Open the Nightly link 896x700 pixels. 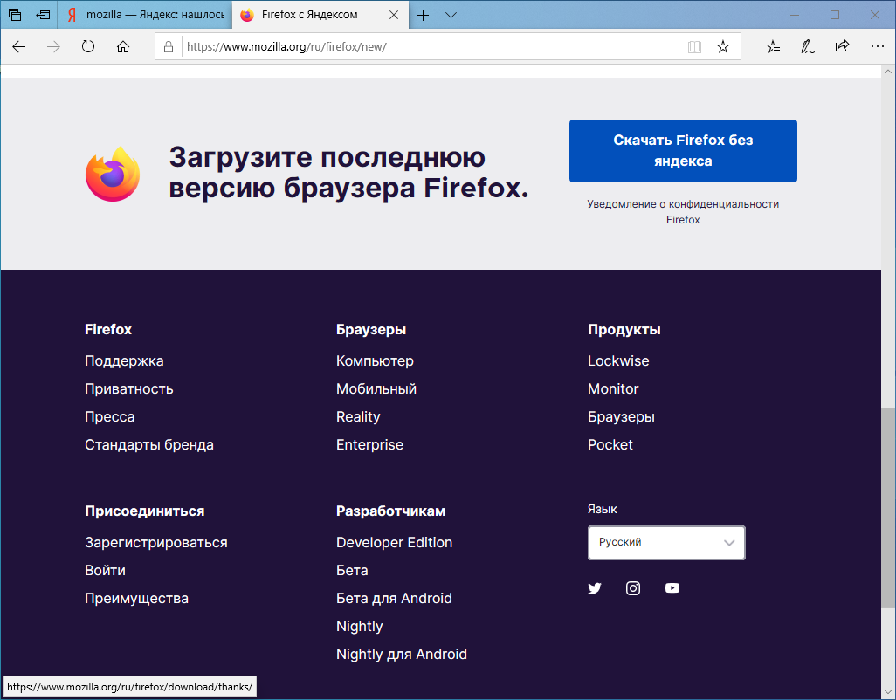pos(360,627)
